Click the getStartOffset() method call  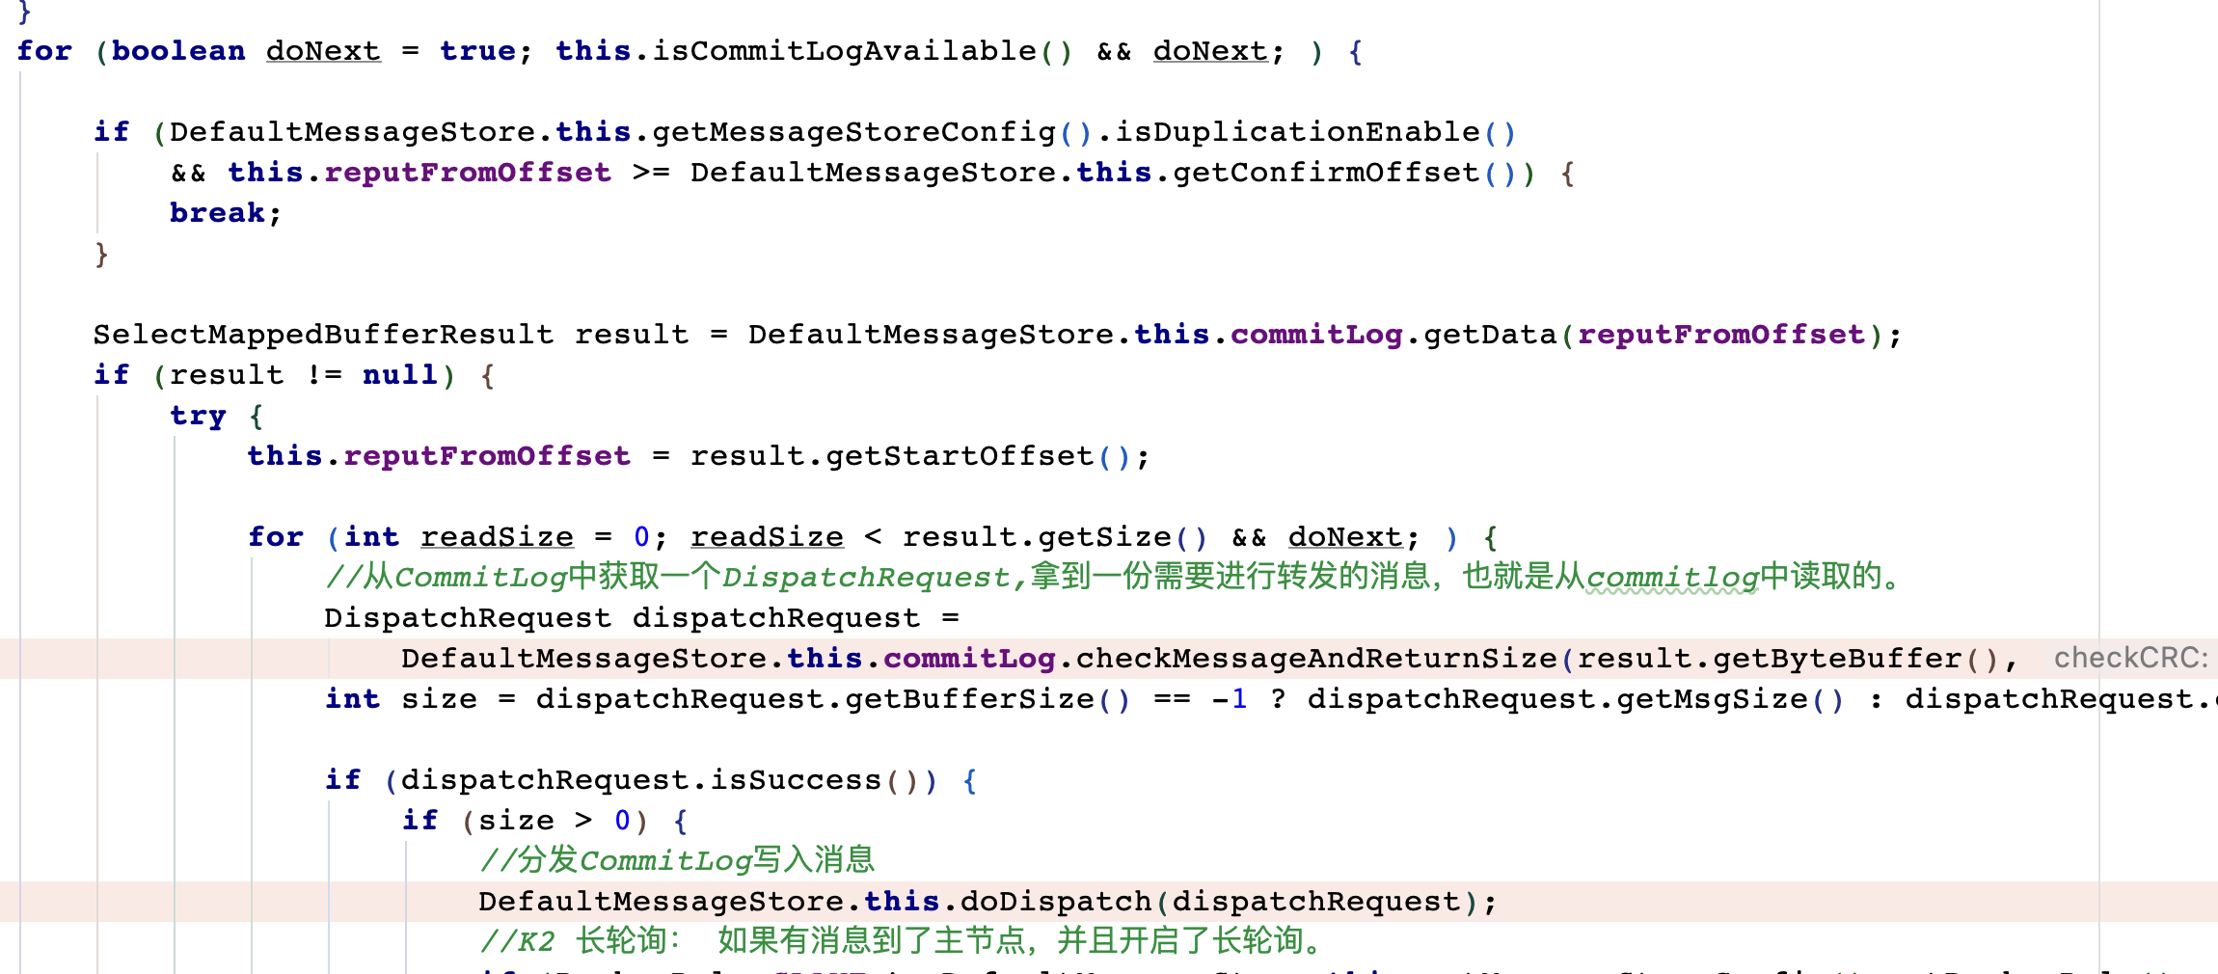click(979, 456)
